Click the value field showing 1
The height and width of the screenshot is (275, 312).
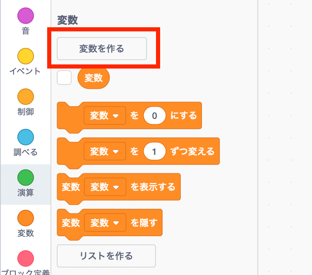(155, 151)
